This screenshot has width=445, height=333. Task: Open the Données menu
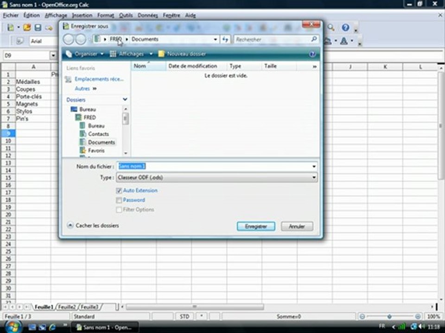(147, 15)
